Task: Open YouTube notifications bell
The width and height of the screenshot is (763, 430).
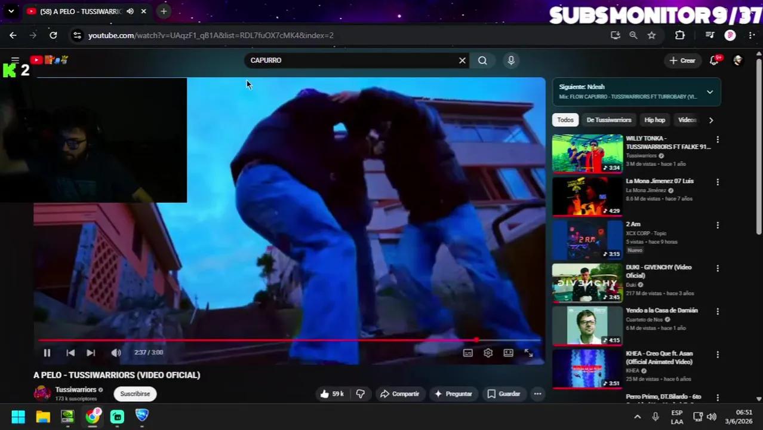Action: (714, 60)
